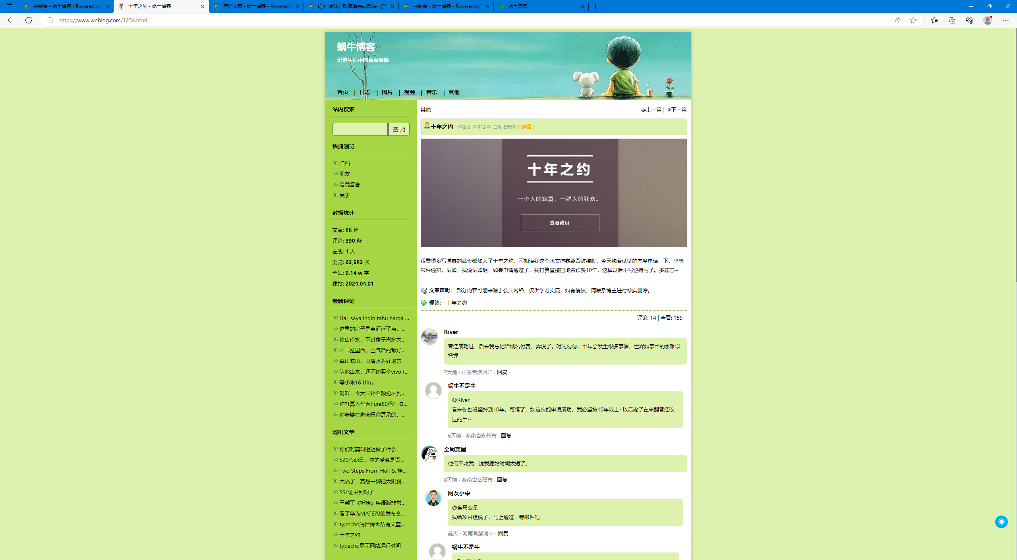Viewport: 1017px width, 560px height.
Task: Mute the audio-playing tab speaker icon
Action: coord(321,6)
